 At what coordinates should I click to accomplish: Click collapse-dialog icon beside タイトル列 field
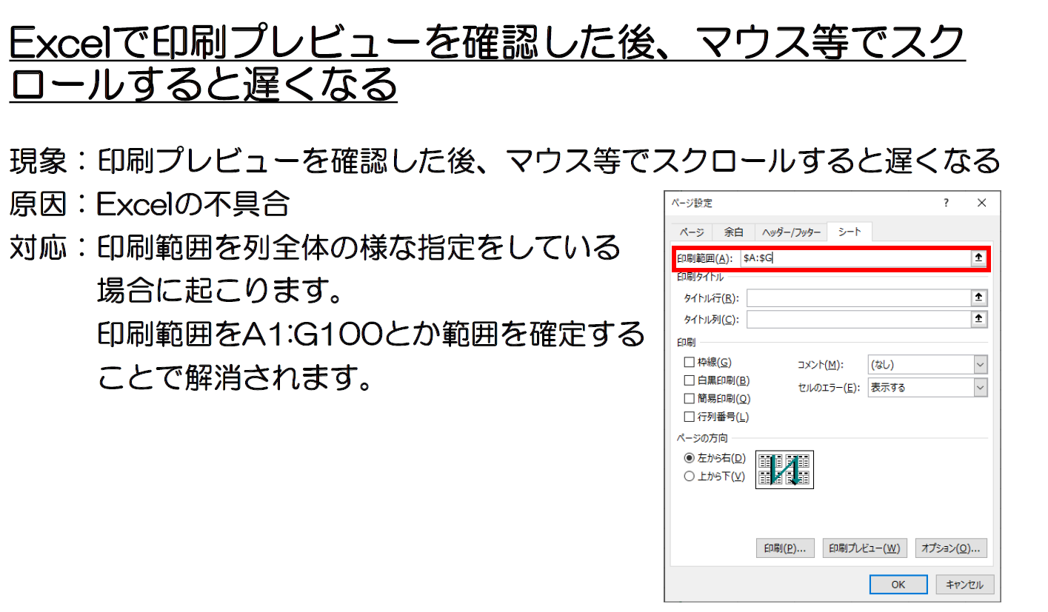[x=979, y=319]
